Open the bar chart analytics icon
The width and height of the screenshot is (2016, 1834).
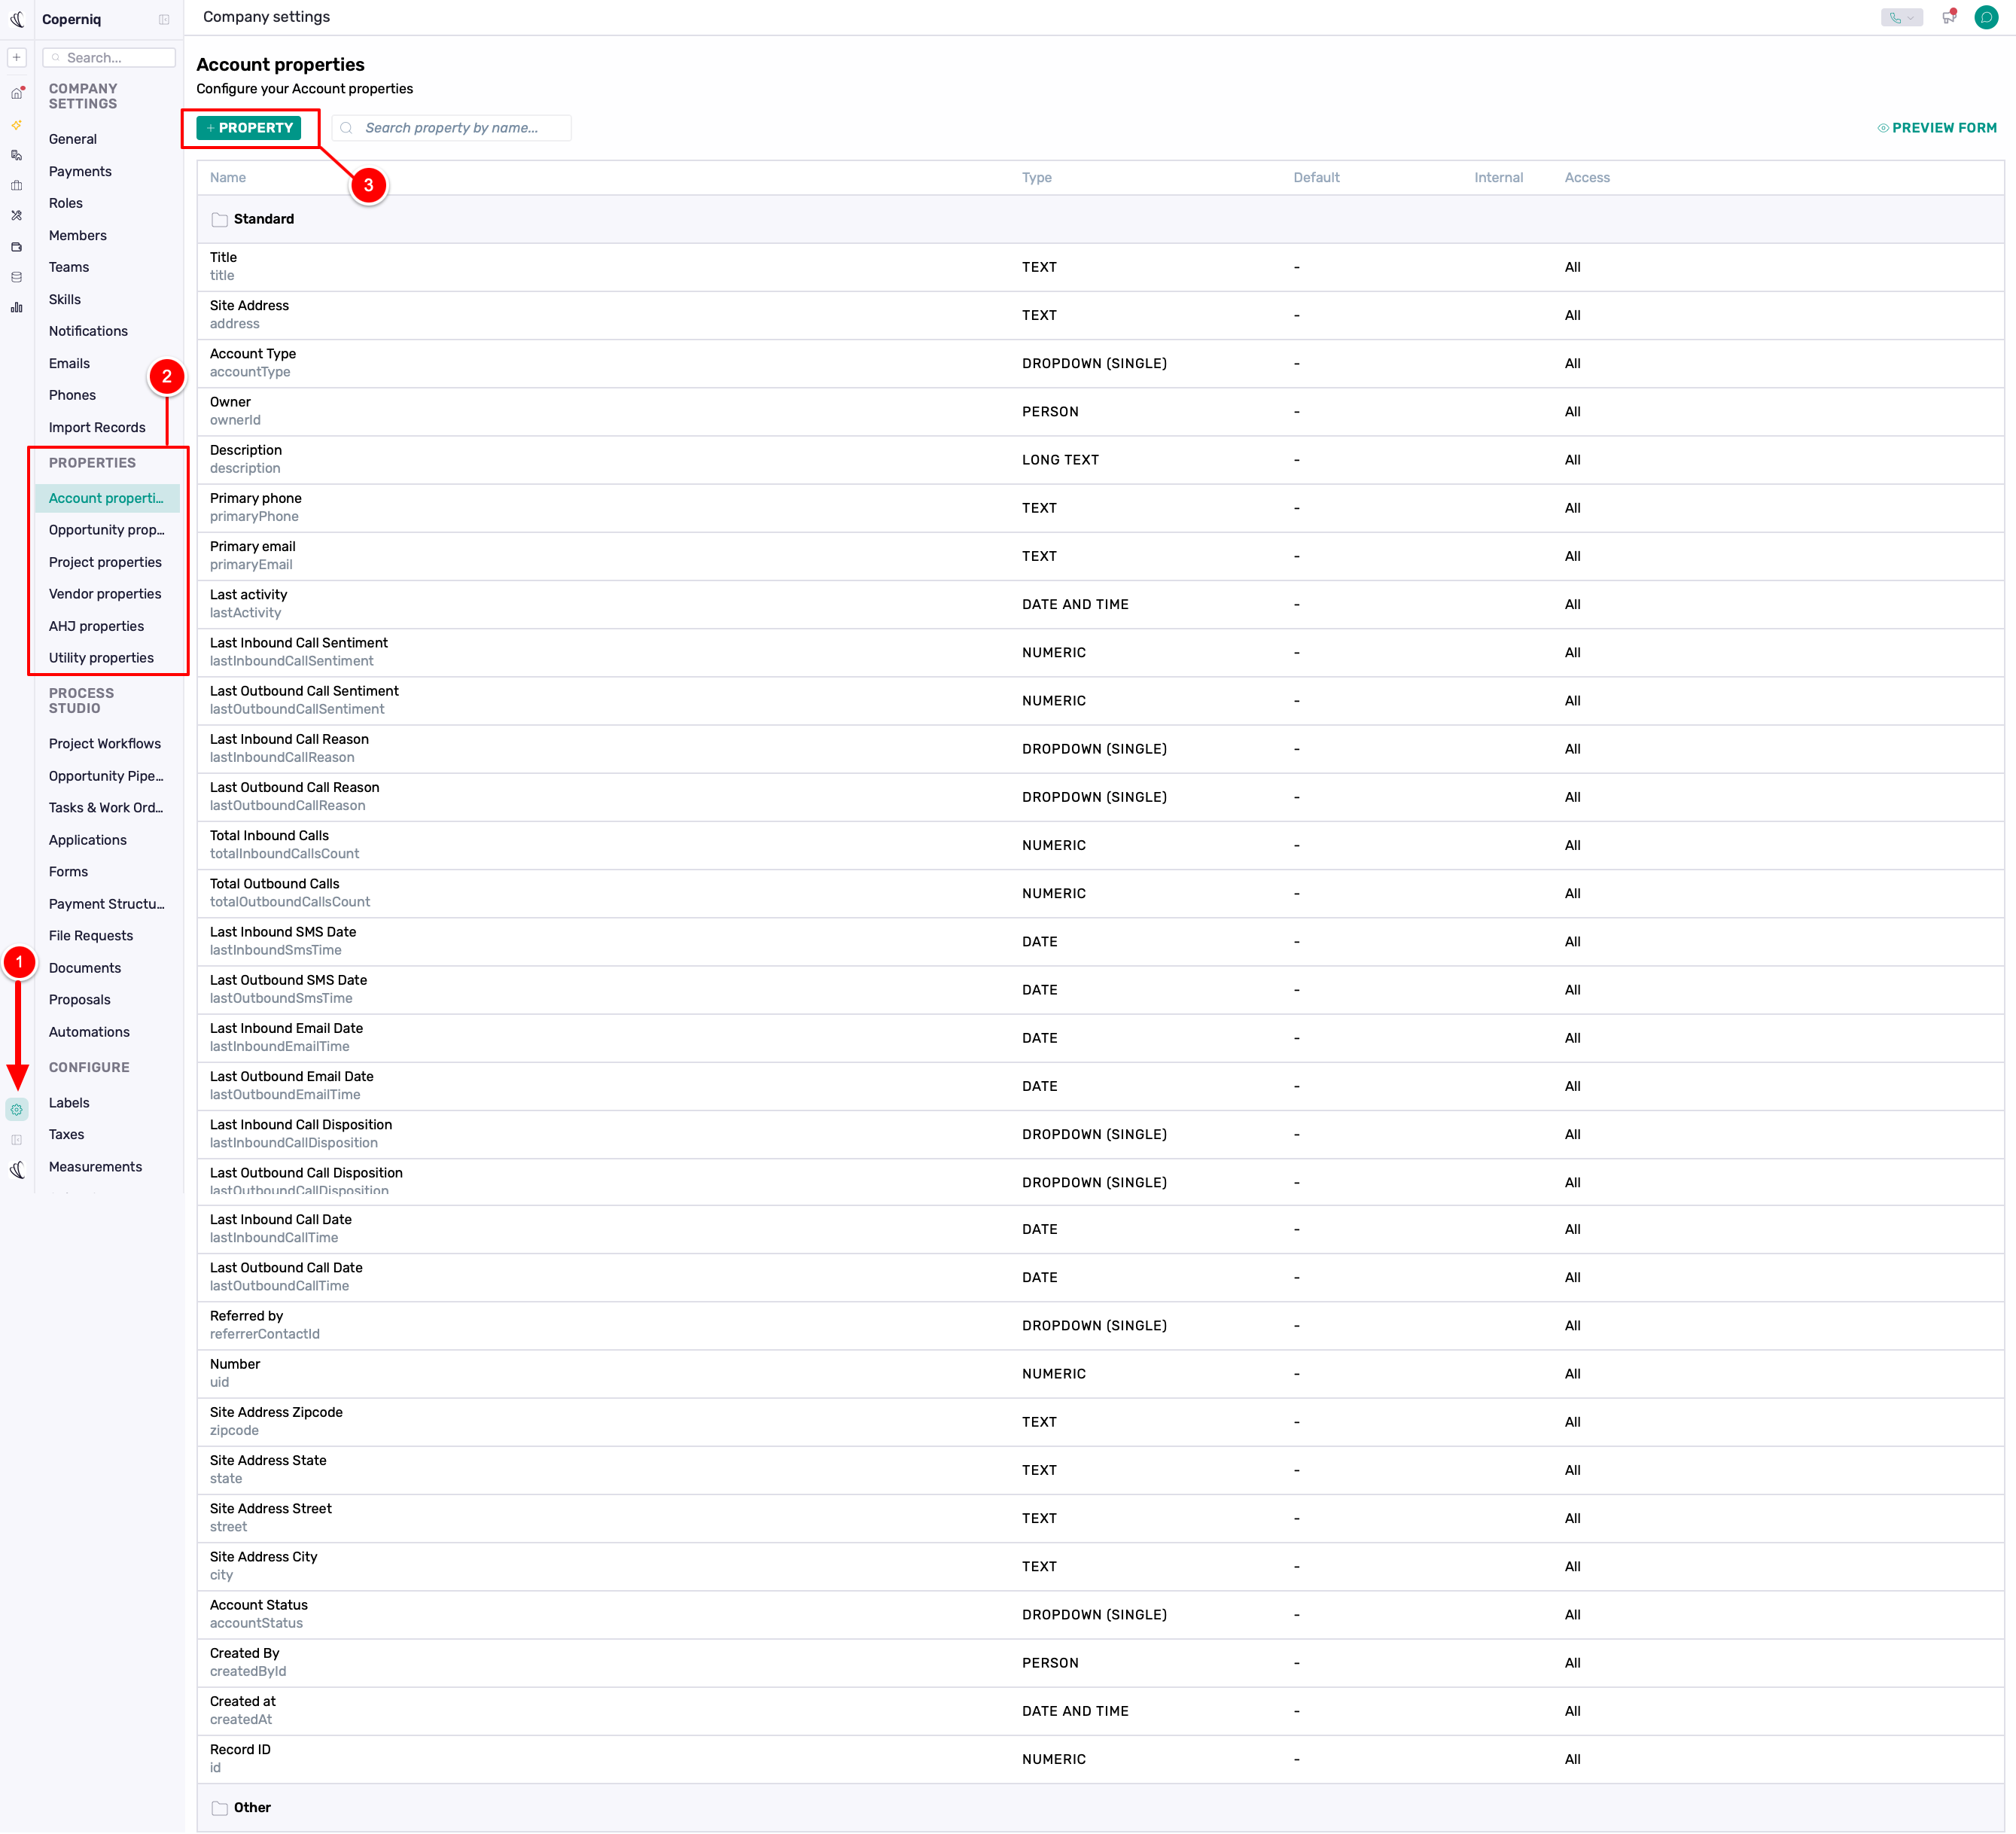click(x=17, y=307)
